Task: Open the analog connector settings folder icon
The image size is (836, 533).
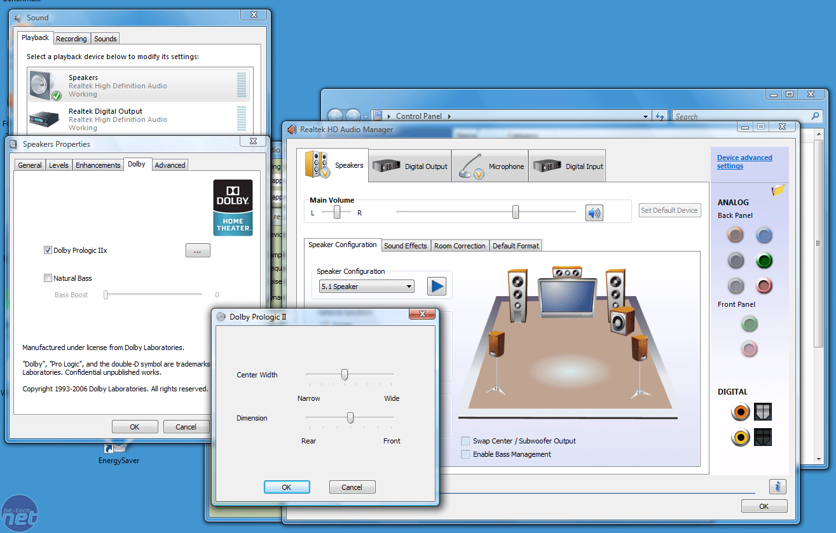Action: click(779, 189)
